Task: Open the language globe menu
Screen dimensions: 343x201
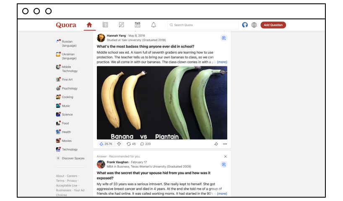Action: click(254, 25)
